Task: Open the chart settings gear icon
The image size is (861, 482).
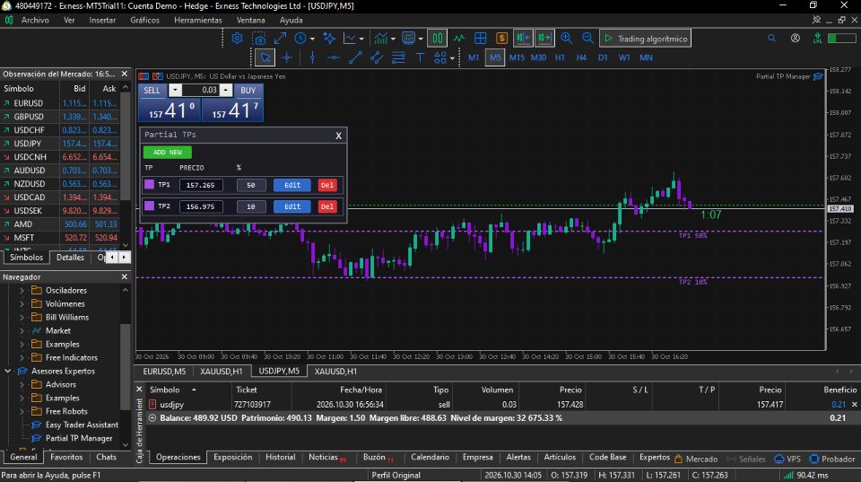Action: (237, 39)
